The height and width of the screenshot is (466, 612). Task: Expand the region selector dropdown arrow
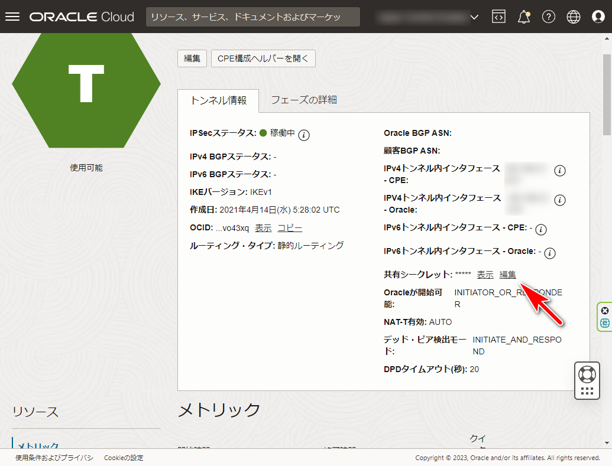pos(474,17)
